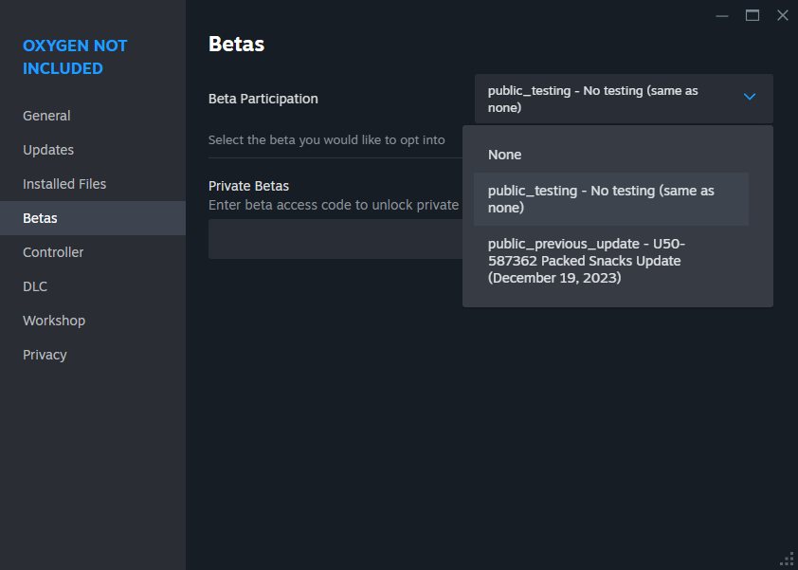Click the Beta Participation combo box
The height and width of the screenshot is (570, 798).
click(x=607, y=99)
